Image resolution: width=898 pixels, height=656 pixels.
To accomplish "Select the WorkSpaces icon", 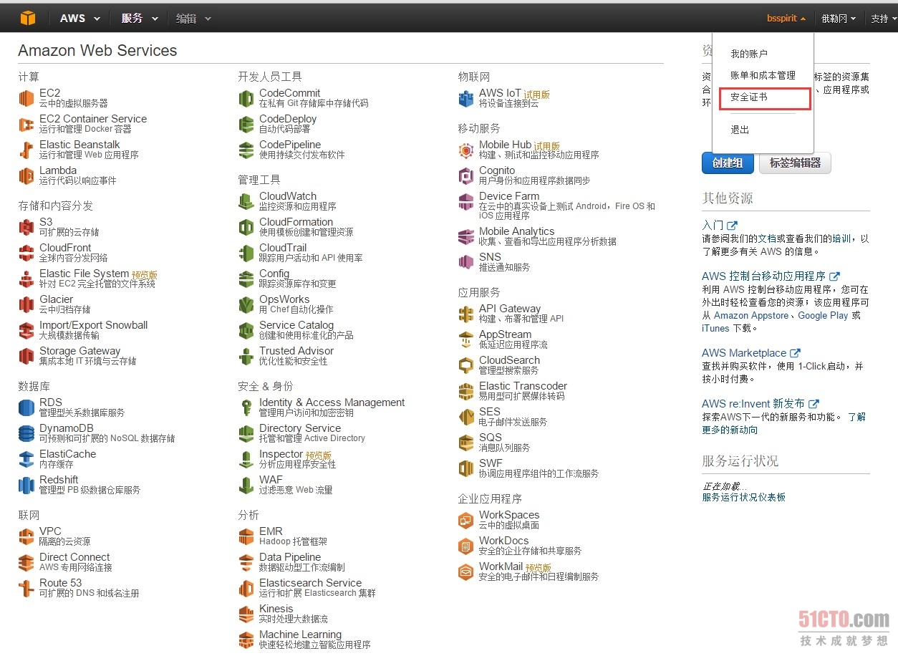I will coord(466,520).
